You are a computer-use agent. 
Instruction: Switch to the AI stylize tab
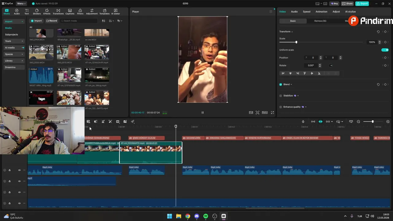coord(350,12)
